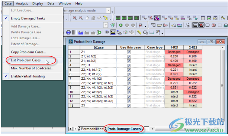Open the dropdown left of the criteria icon
Image resolution: width=228 pixels, height=136 pixels.
click(106, 25)
